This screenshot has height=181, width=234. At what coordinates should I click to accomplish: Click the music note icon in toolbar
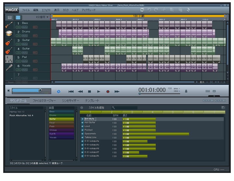click(188, 10)
